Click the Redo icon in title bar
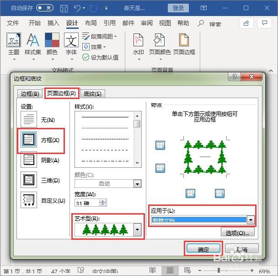This screenshot has height=276, width=278. 93,8
